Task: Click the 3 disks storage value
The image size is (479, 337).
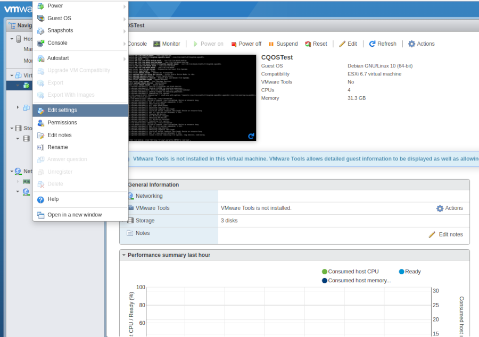Action: point(229,221)
